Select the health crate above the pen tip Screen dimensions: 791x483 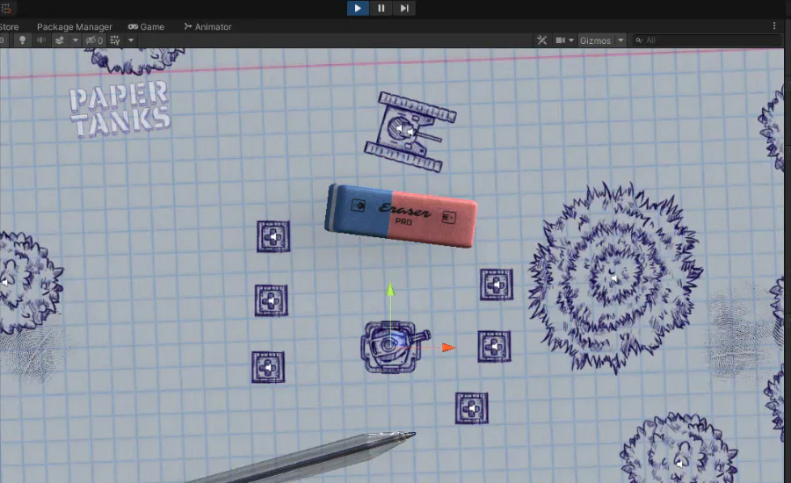472,408
